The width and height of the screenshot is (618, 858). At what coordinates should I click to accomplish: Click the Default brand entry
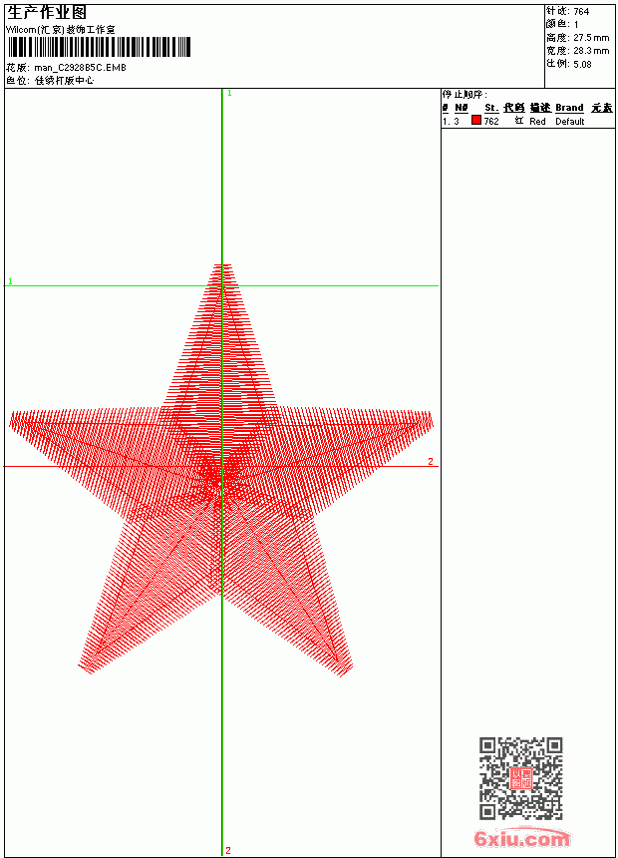pyautogui.click(x=570, y=122)
